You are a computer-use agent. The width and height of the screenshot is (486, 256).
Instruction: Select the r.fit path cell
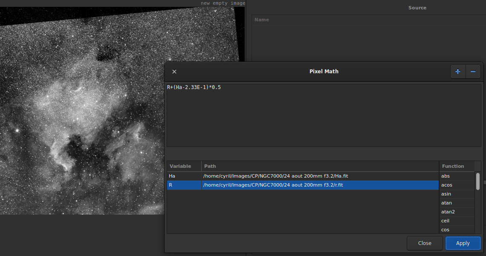point(320,185)
